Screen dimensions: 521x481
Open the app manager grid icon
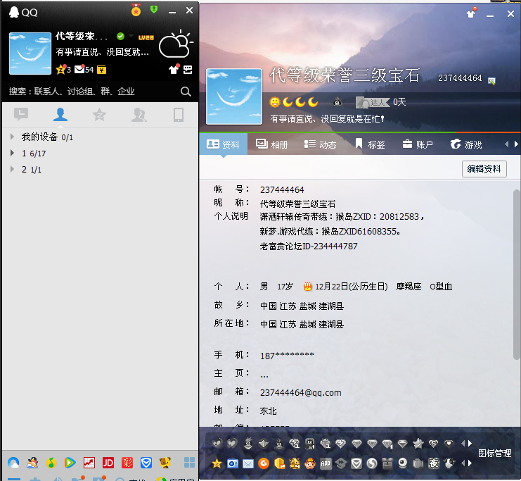click(x=189, y=462)
